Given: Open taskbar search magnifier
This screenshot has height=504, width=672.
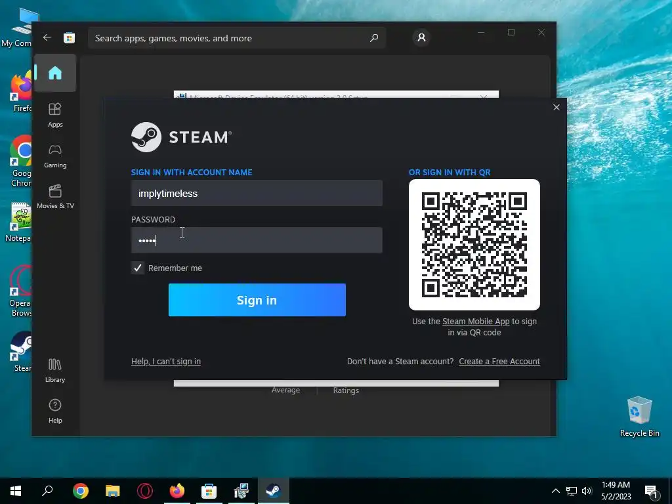Looking at the screenshot, I should tap(47, 491).
